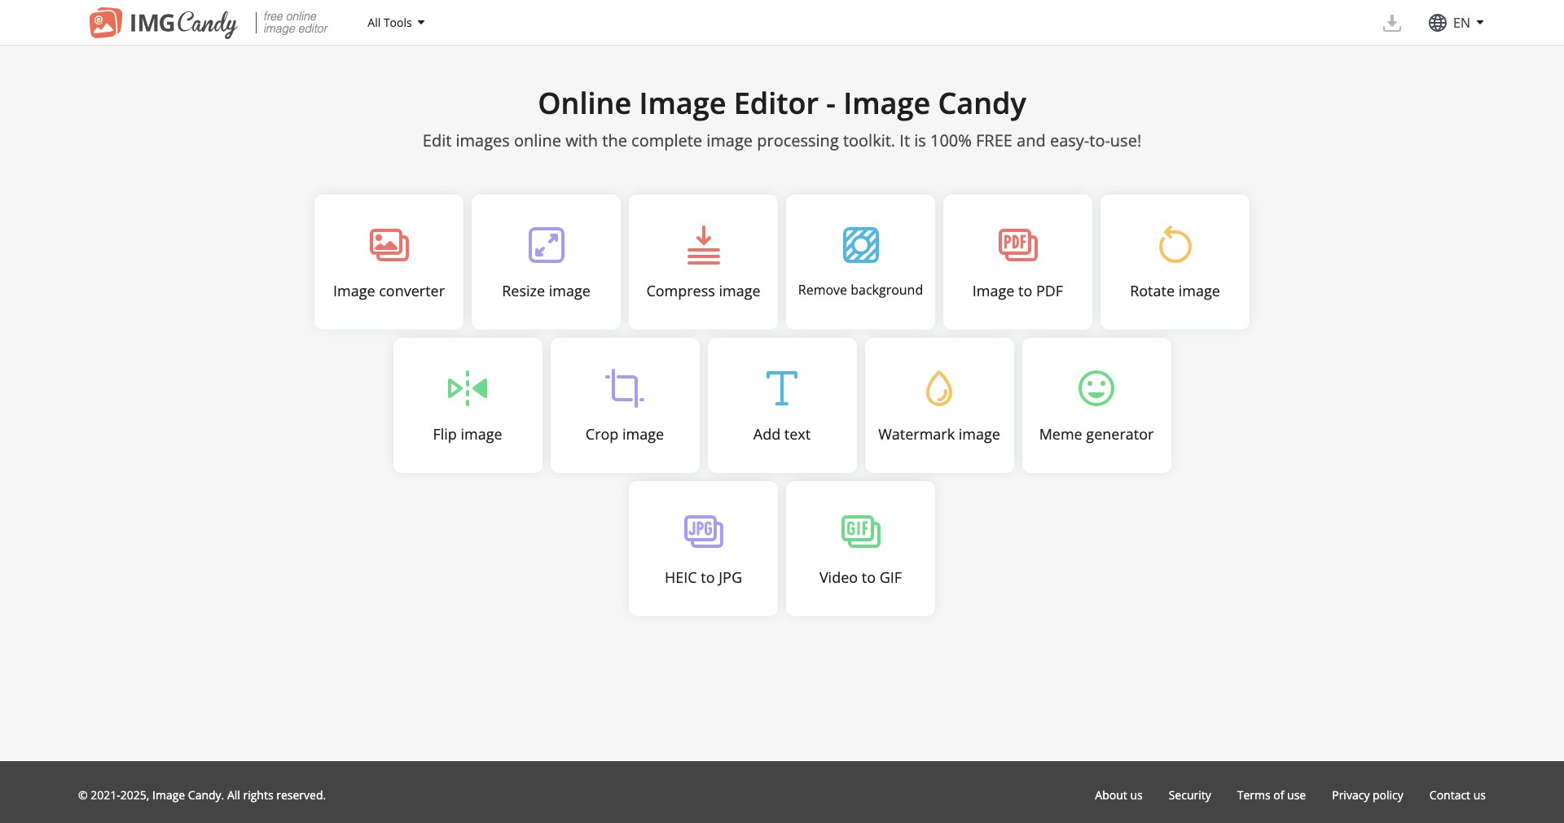The width and height of the screenshot is (1564, 823).
Task: Open the Image converter tool icon
Action: pos(389,245)
